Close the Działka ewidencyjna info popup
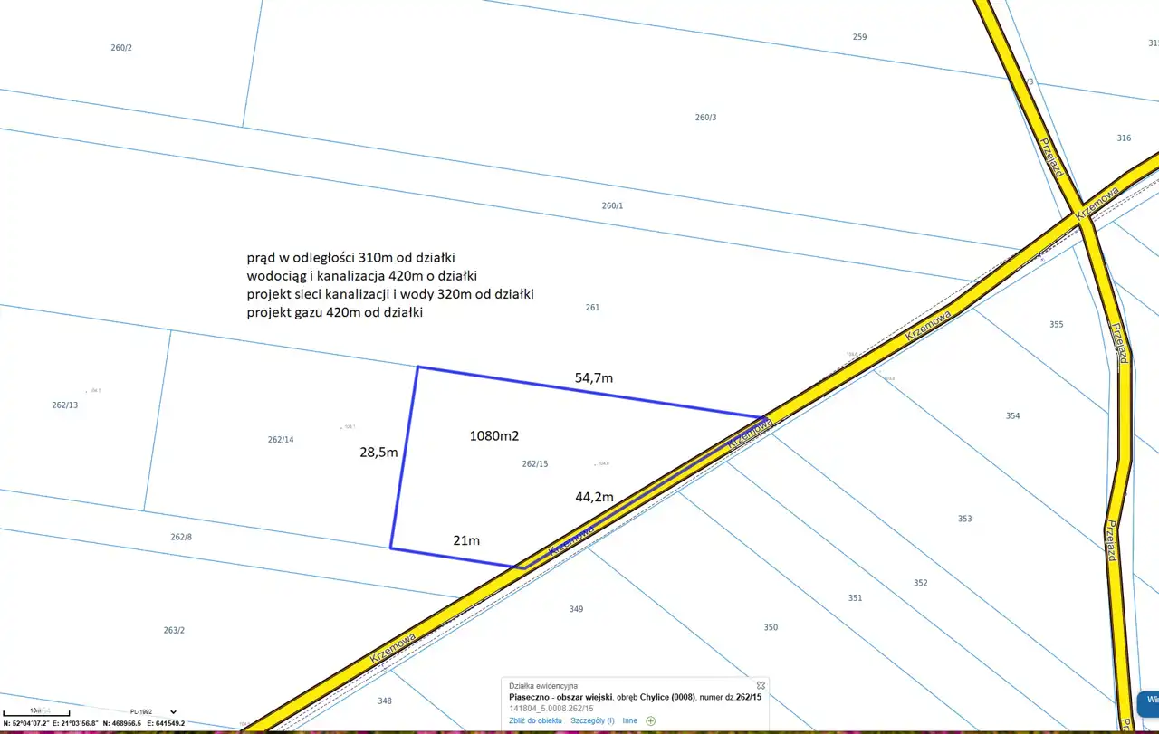 [x=761, y=686]
